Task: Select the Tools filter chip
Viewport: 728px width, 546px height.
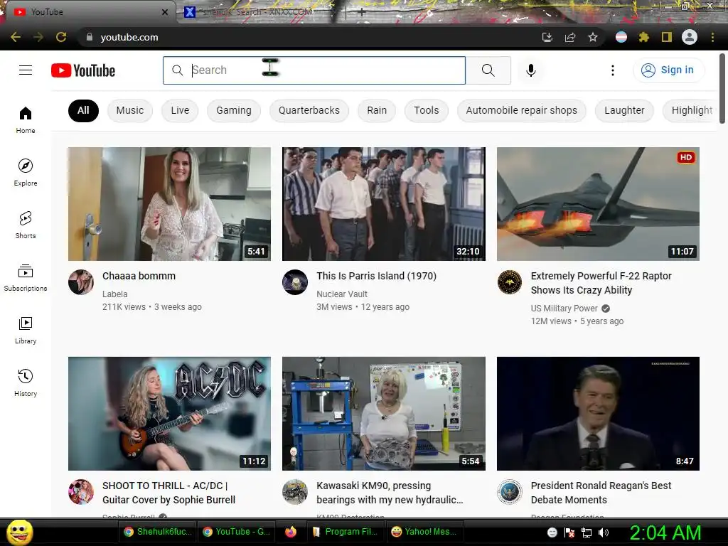Action: coord(427,110)
